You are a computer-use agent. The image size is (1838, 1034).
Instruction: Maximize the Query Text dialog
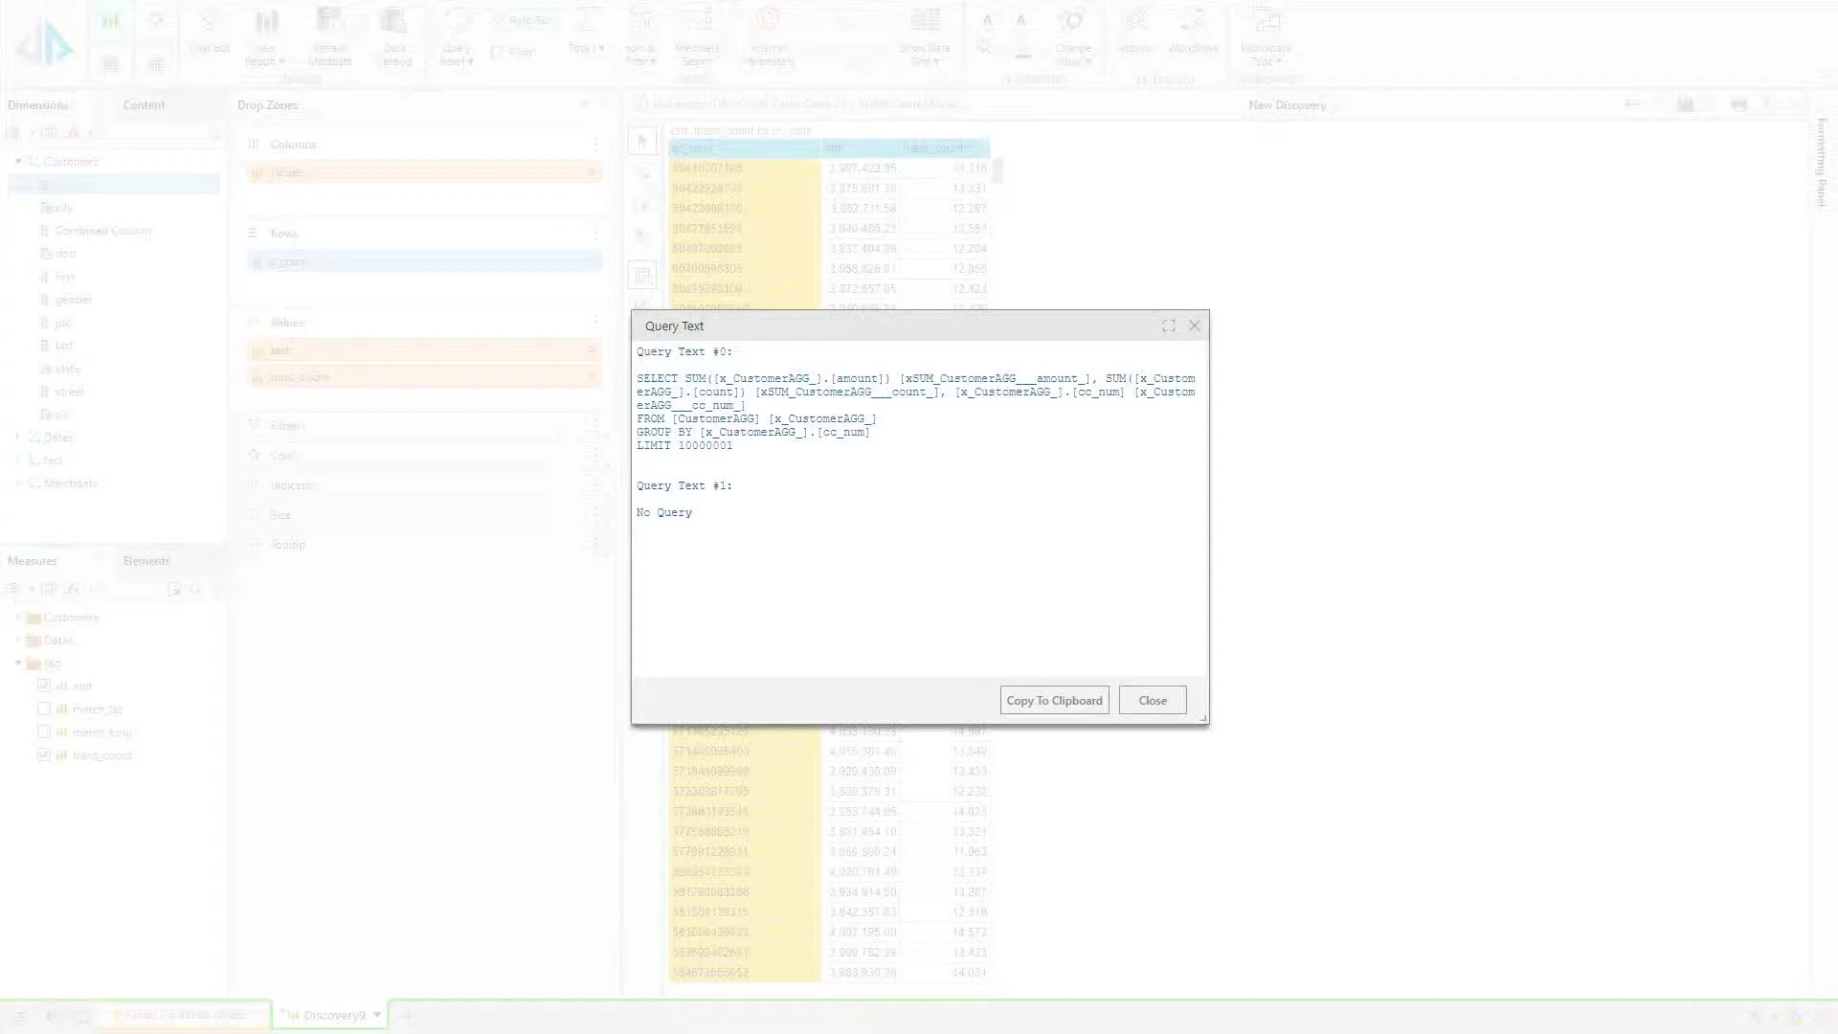tap(1169, 326)
